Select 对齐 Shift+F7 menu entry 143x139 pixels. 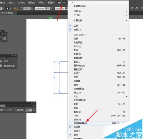pyautogui.click(x=98, y=77)
